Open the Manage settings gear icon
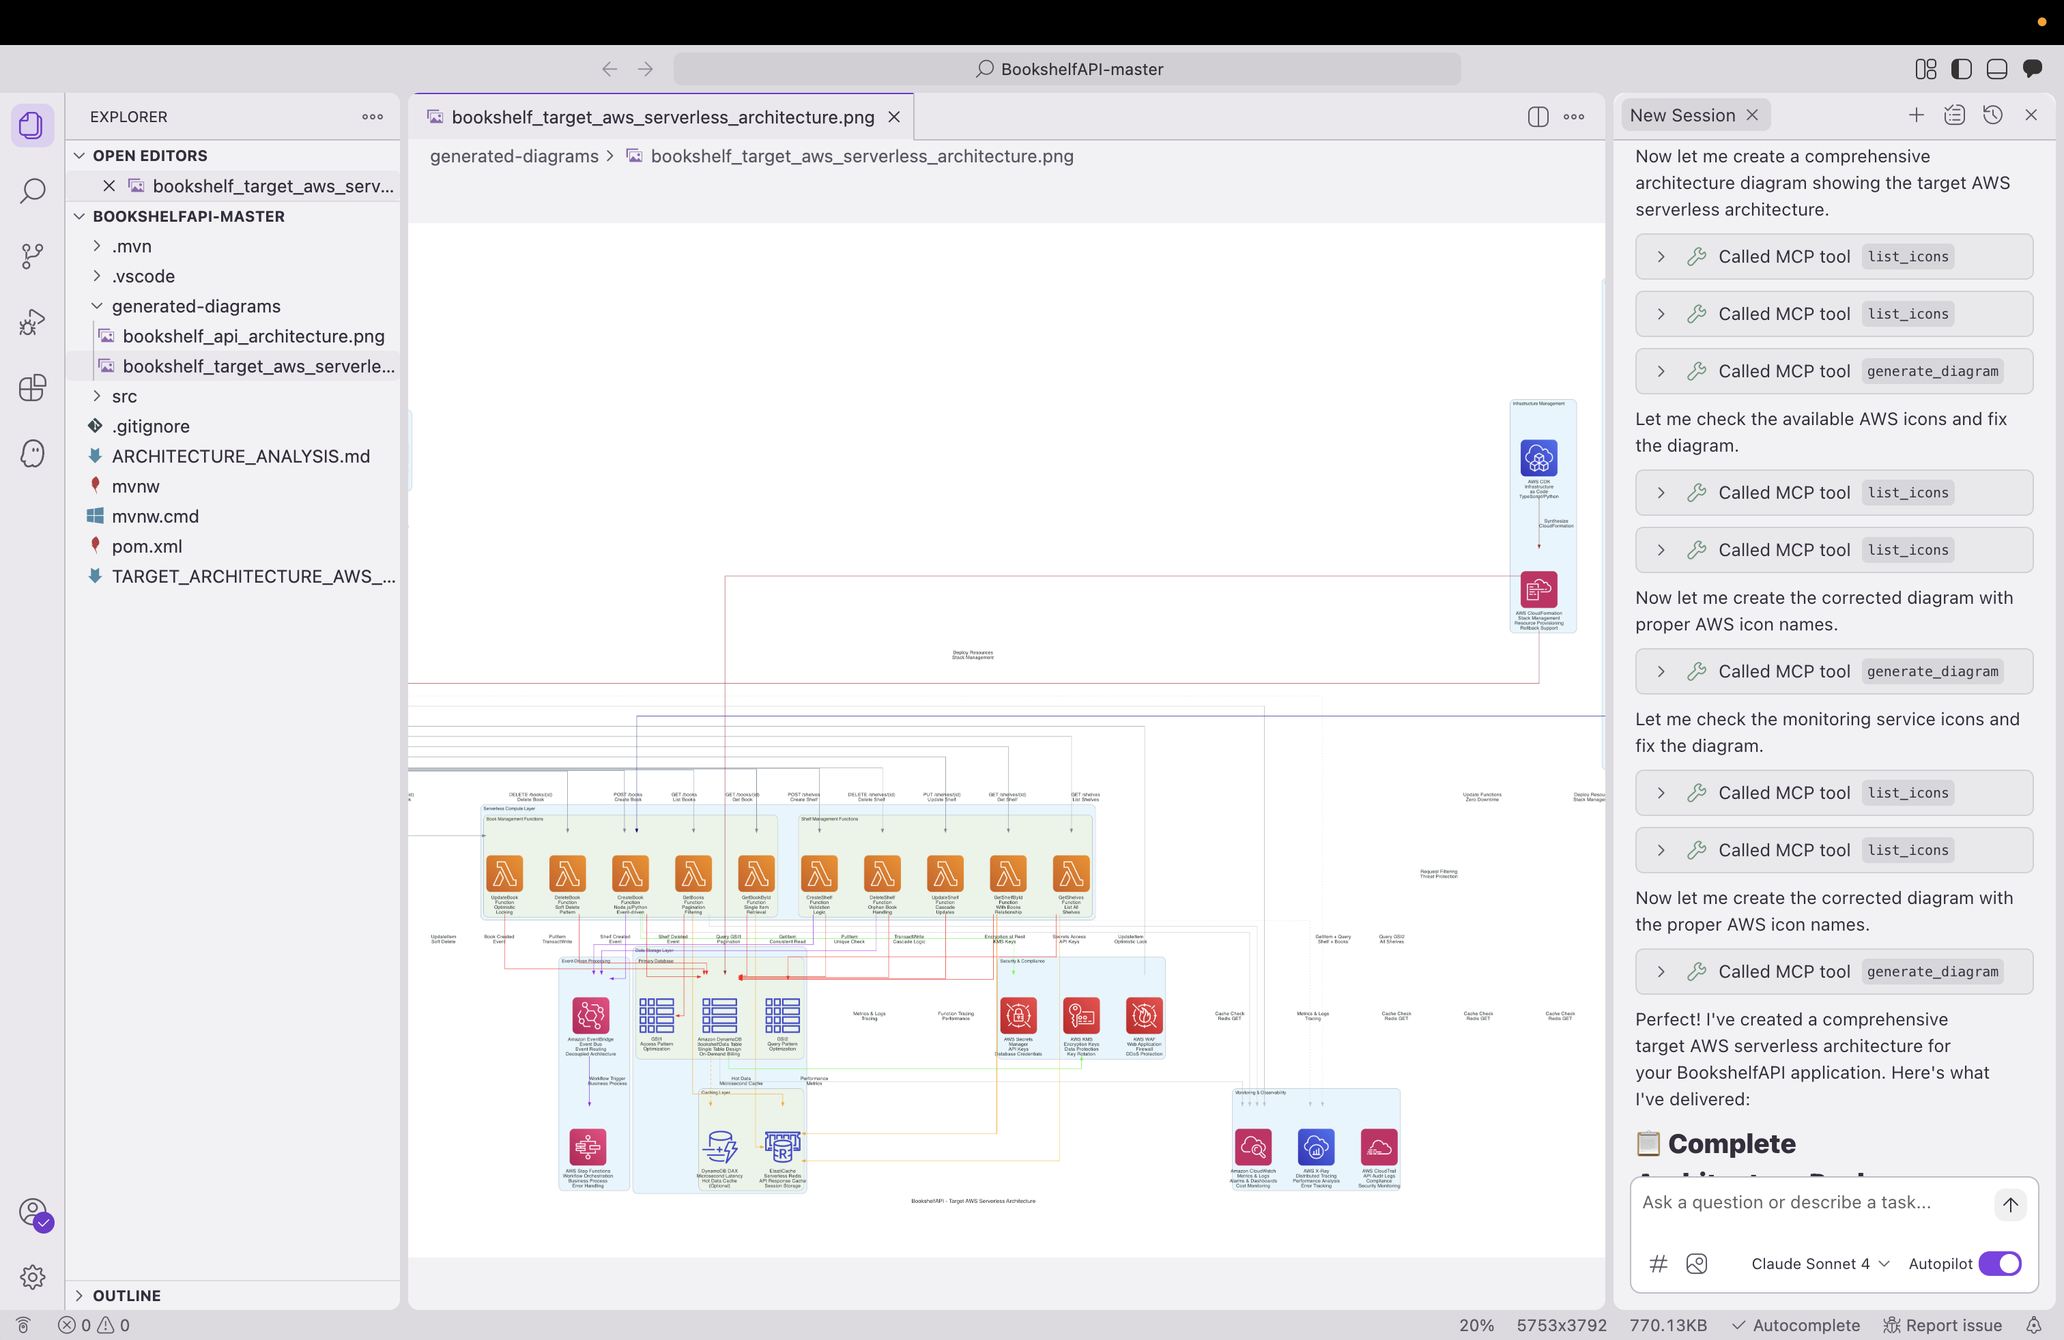This screenshot has width=2064, height=1340. click(32, 1276)
